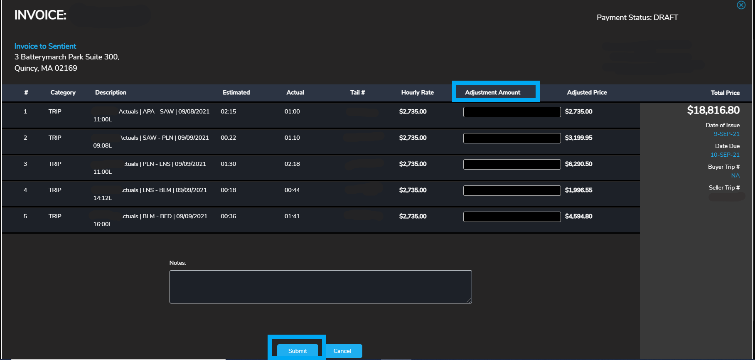
Task: Click the Hourly Rate column header
Action: 417,92
